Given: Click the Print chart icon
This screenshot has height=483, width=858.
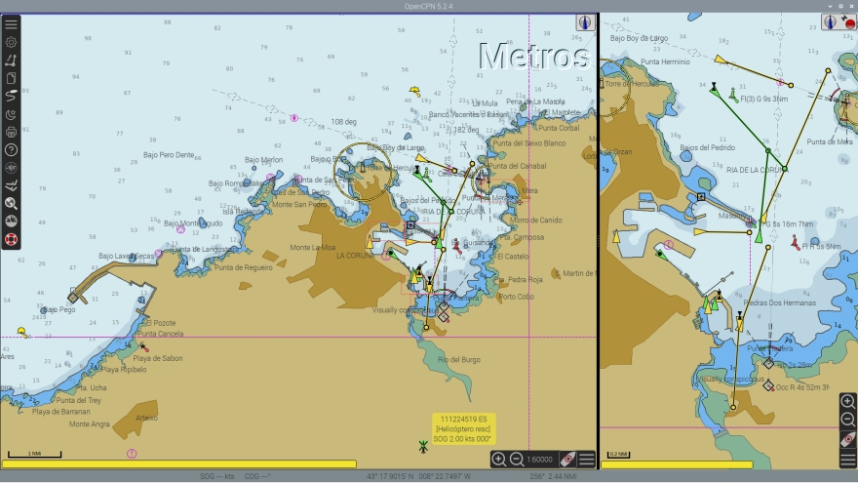Looking at the screenshot, I should [11, 132].
